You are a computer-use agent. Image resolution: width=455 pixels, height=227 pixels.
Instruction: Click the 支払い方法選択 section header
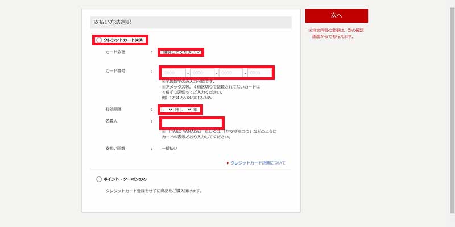click(x=113, y=22)
